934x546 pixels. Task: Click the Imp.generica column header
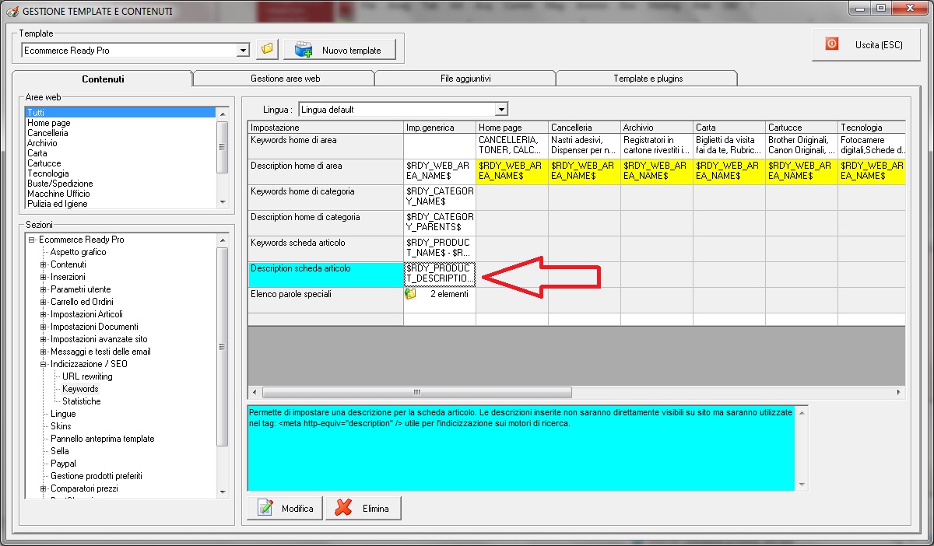[x=440, y=128]
